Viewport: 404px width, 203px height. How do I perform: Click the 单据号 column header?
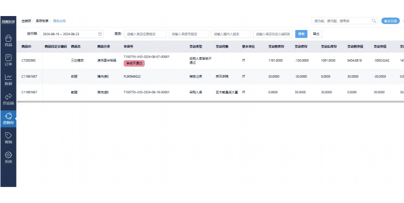click(x=128, y=47)
